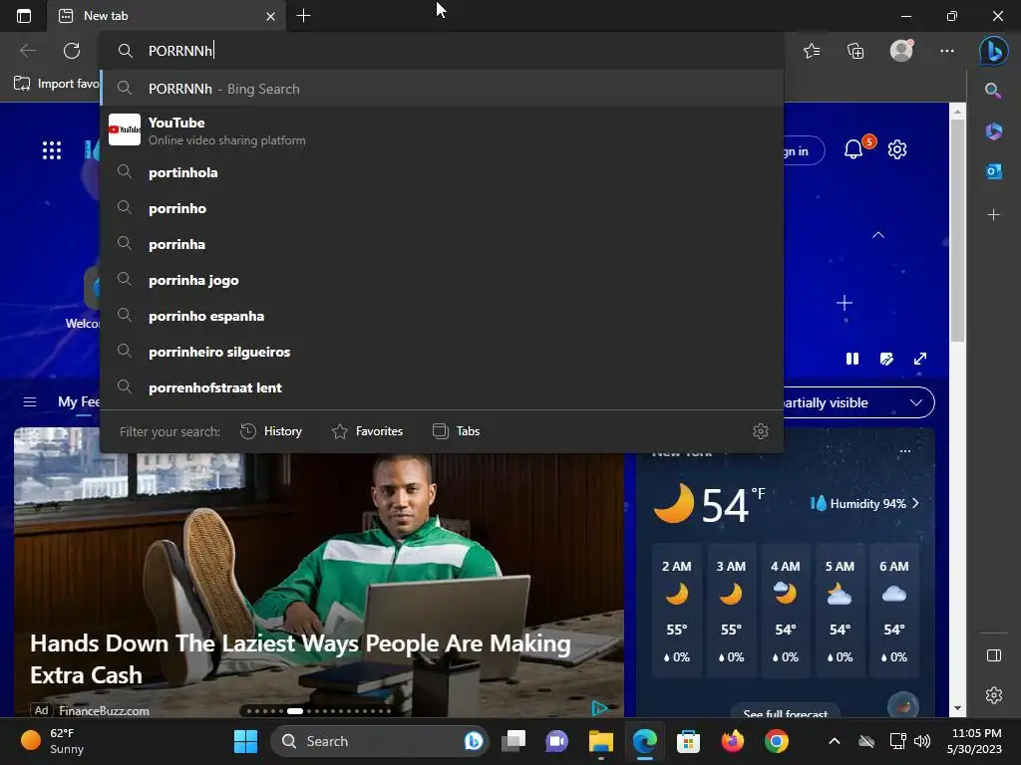Click the sidebar Search icon
This screenshot has height=765, width=1021.
pos(992,91)
